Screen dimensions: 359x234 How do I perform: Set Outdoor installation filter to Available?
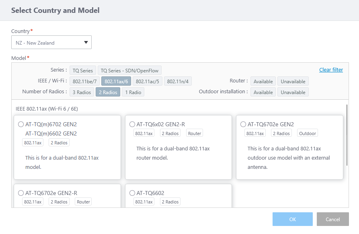[x=263, y=92]
